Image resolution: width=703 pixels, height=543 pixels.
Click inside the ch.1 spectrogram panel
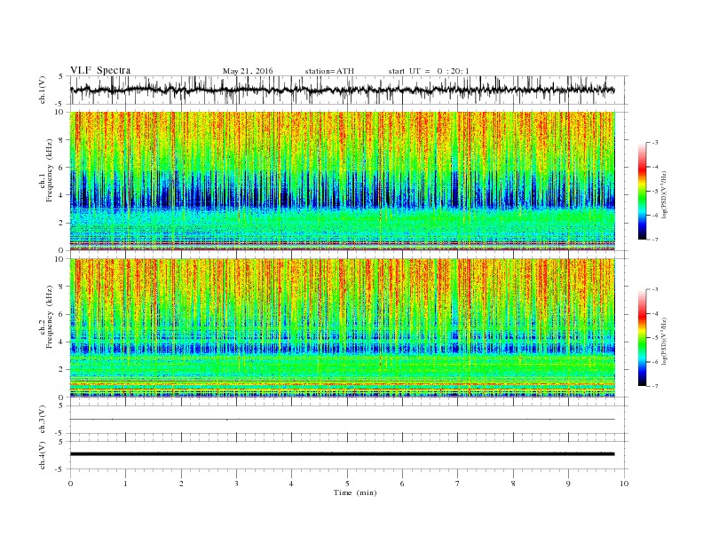[343, 181]
